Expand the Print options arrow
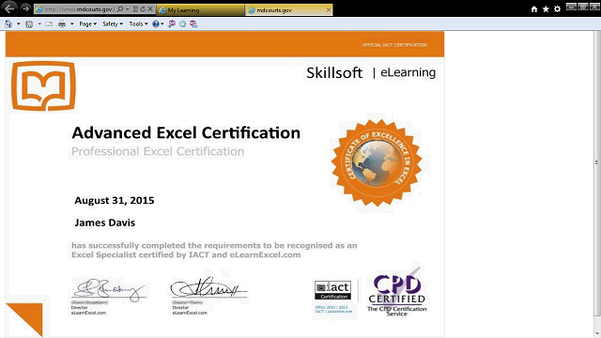This screenshot has width=601, height=338. point(71,24)
